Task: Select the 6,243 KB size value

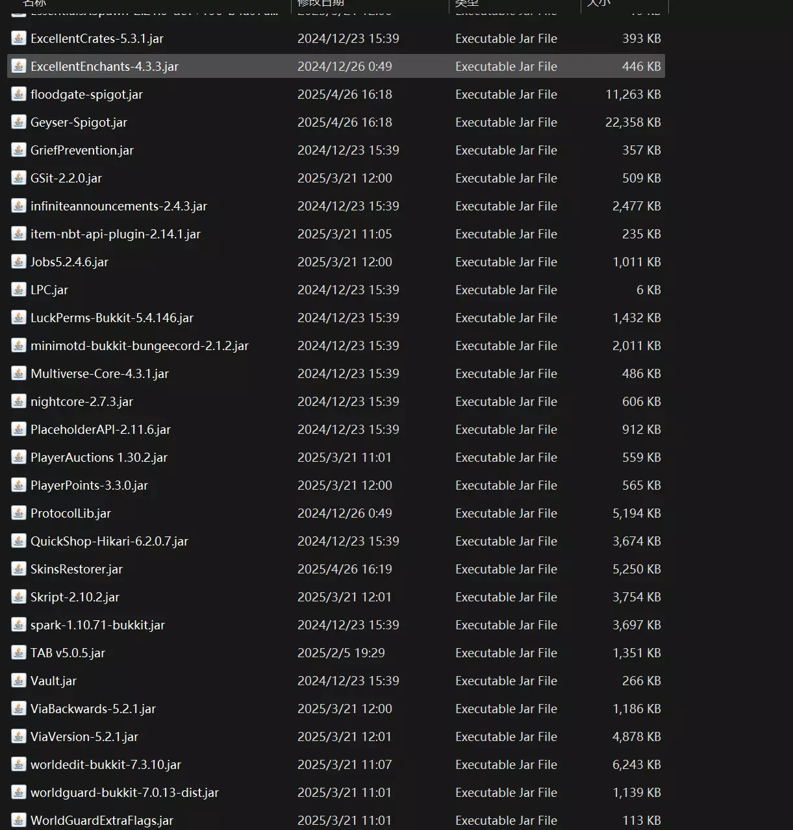Action: point(636,764)
